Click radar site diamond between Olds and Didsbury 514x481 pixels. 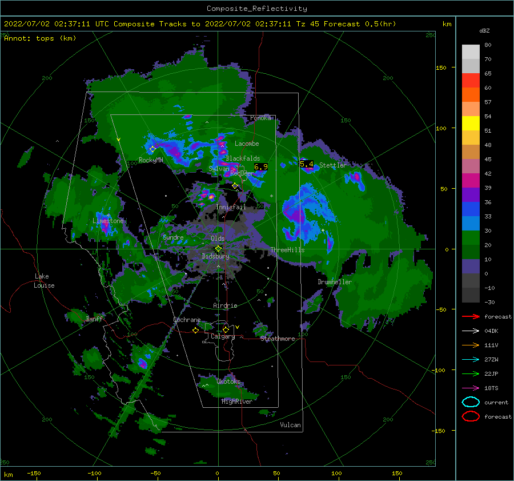(x=218, y=249)
